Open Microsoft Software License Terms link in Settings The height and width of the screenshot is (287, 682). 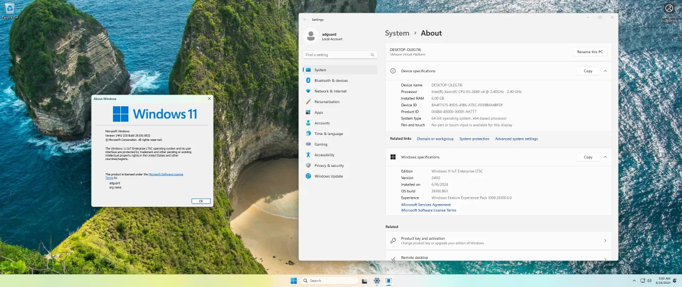point(429,210)
